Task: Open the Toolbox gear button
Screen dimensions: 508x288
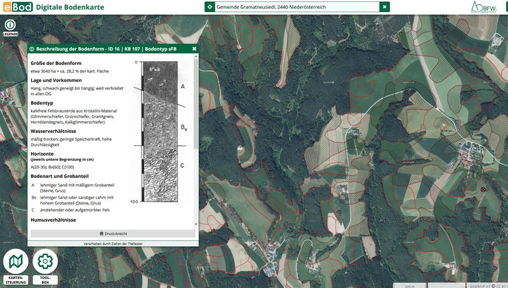Action: pos(44,262)
